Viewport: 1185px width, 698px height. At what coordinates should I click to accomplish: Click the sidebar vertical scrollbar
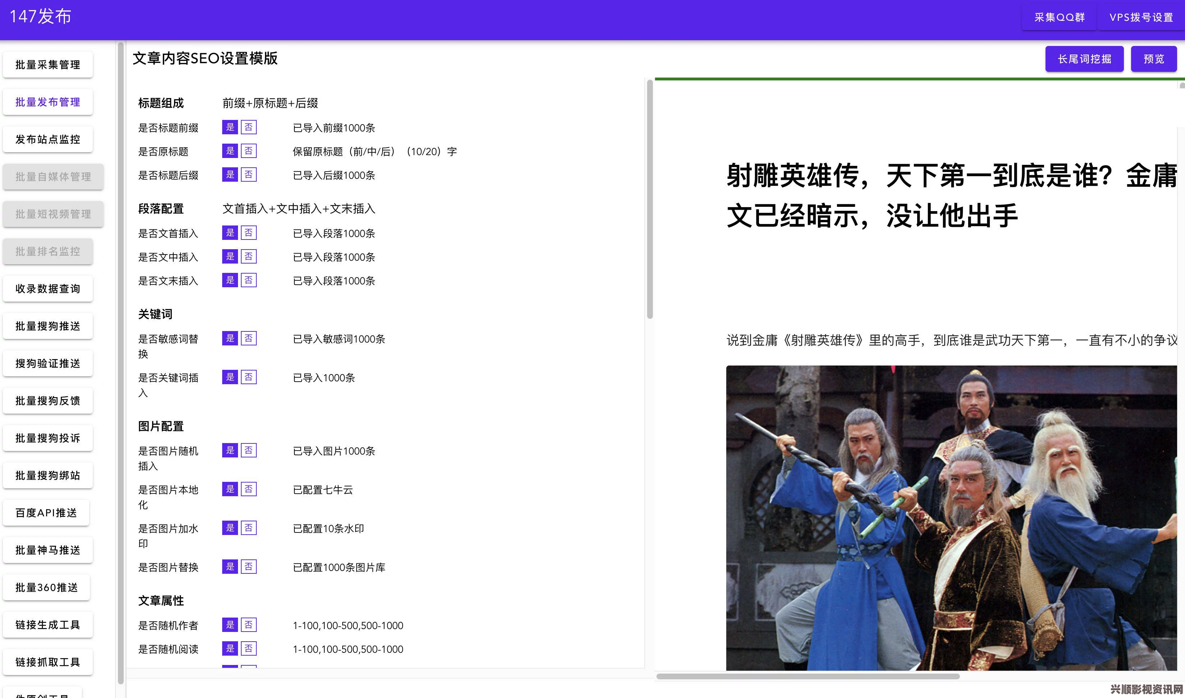tap(120, 362)
